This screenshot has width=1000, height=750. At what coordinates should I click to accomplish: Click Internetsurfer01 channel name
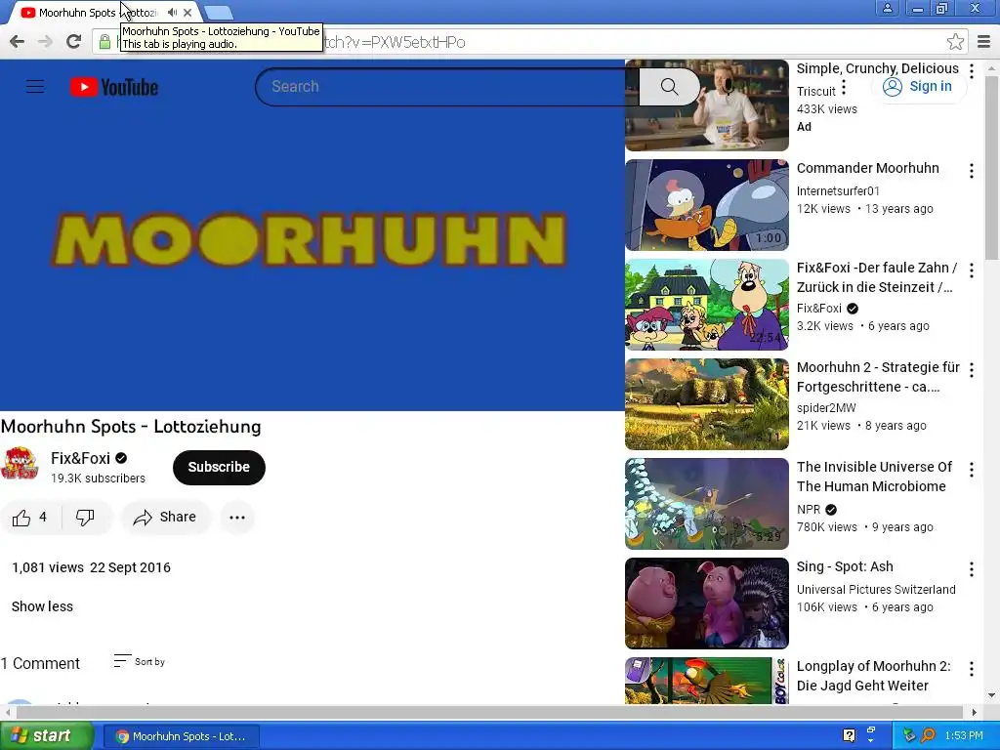coord(838,190)
